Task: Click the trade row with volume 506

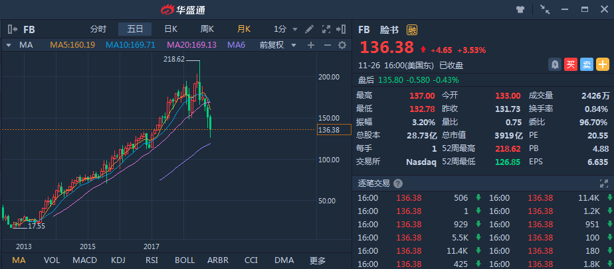Action: [419, 198]
